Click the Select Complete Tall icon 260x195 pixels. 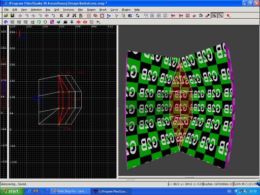tap(61, 16)
